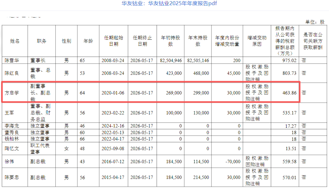Click the name 钱柏林
The image size is (329, 188).
[x=12, y=139]
